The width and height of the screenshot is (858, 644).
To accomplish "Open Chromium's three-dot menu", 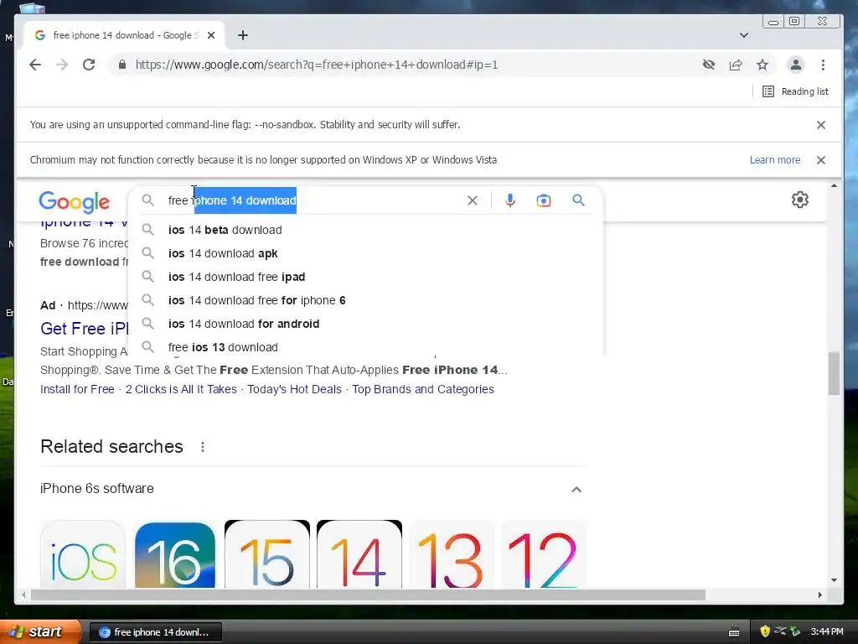I will click(823, 65).
